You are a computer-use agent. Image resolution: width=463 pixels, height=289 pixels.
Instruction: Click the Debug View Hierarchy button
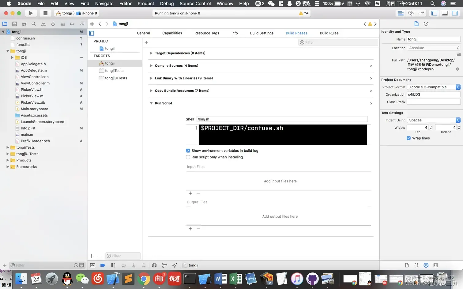[x=154, y=265]
